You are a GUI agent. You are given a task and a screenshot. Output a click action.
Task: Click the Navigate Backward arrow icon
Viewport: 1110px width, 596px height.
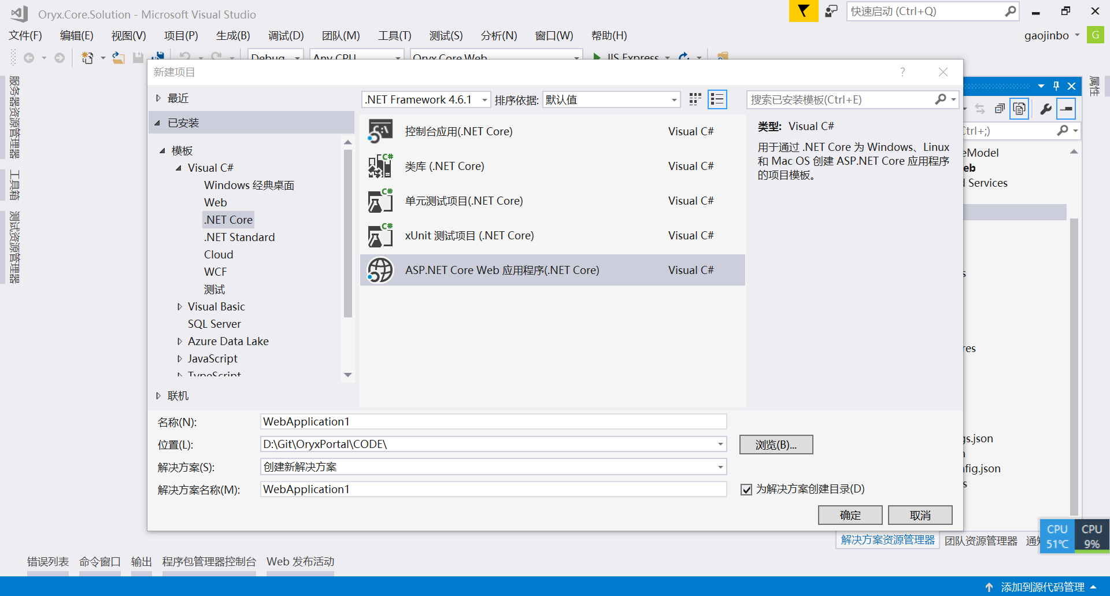pos(30,57)
